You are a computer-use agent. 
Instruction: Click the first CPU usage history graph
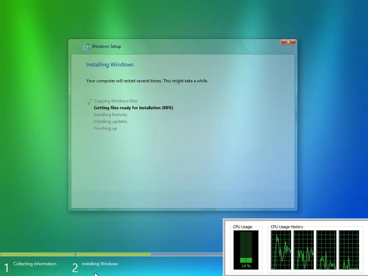click(x=281, y=250)
